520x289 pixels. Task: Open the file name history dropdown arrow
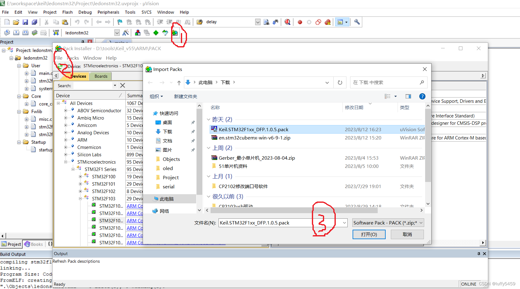(x=345, y=223)
